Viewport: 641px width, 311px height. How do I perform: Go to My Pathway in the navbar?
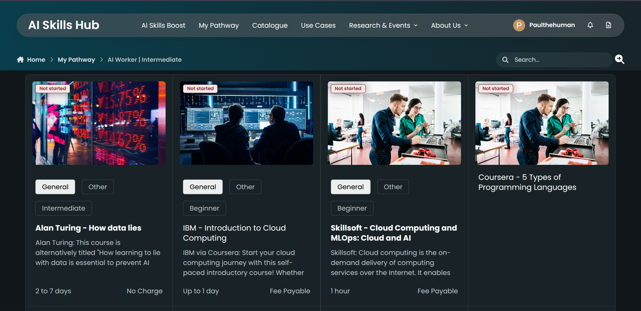tap(219, 25)
